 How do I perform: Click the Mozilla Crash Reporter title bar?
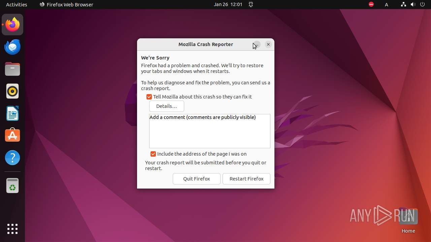(x=206, y=44)
